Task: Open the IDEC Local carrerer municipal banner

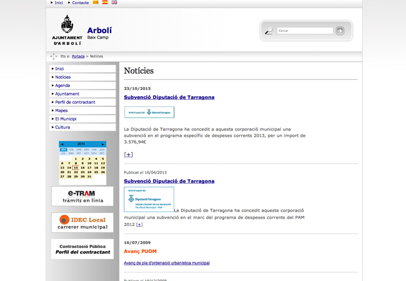Action: 82,222
